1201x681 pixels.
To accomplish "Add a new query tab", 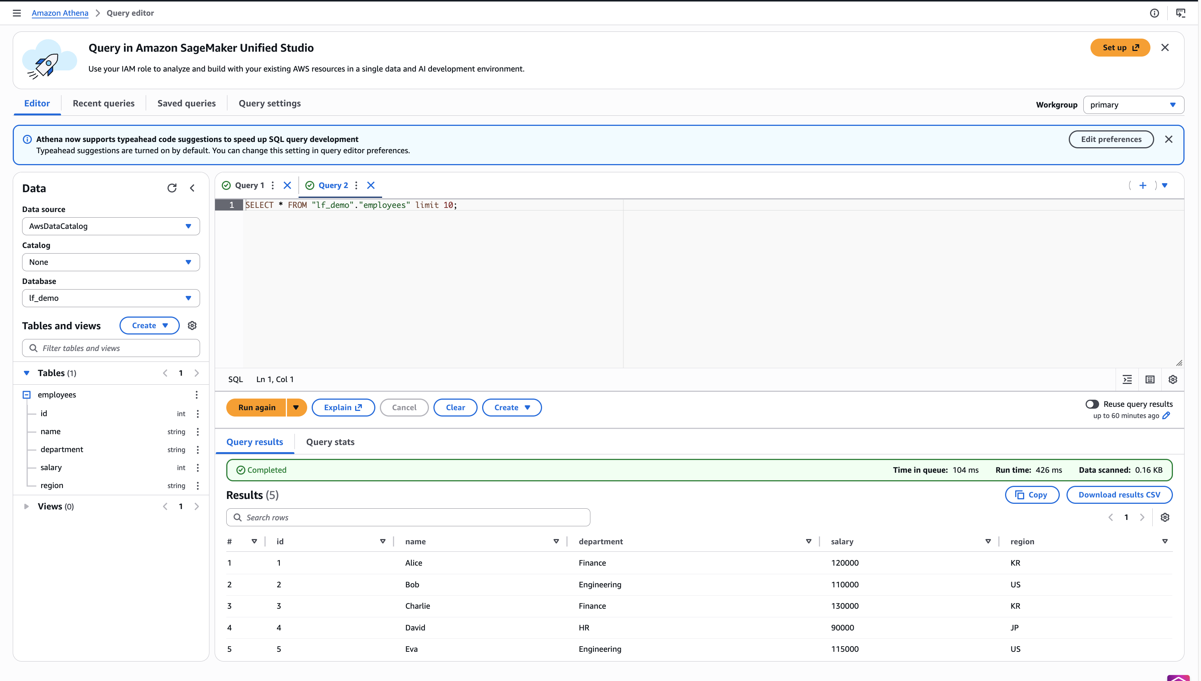I will [1143, 185].
